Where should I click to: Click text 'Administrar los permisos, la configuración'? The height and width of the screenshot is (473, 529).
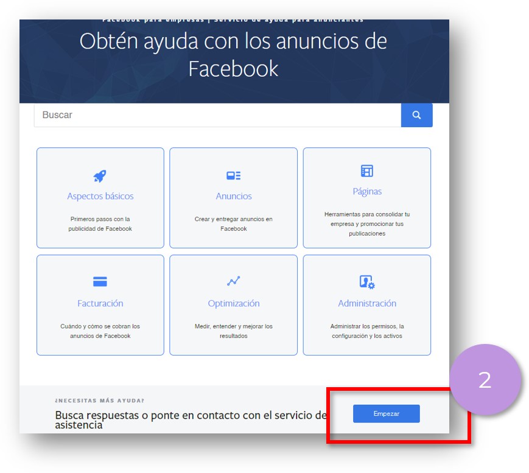coord(367,331)
